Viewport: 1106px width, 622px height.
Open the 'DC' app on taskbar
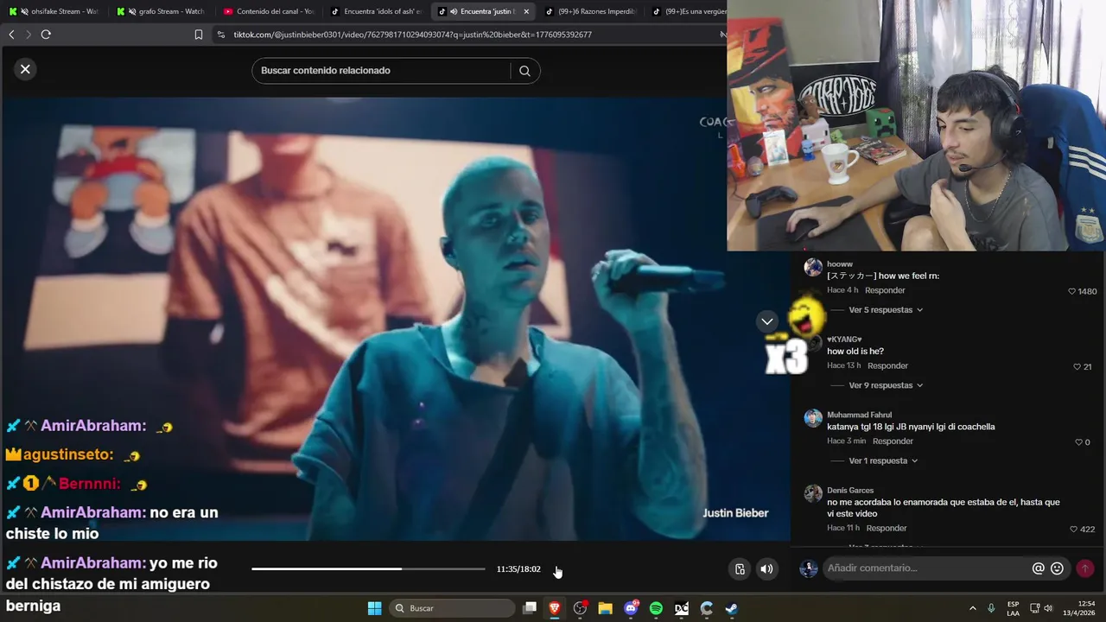pyautogui.click(x=682, y=608)
